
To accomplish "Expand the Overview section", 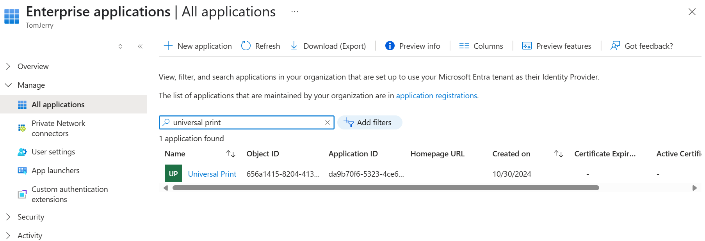I will tap(8, 66).
